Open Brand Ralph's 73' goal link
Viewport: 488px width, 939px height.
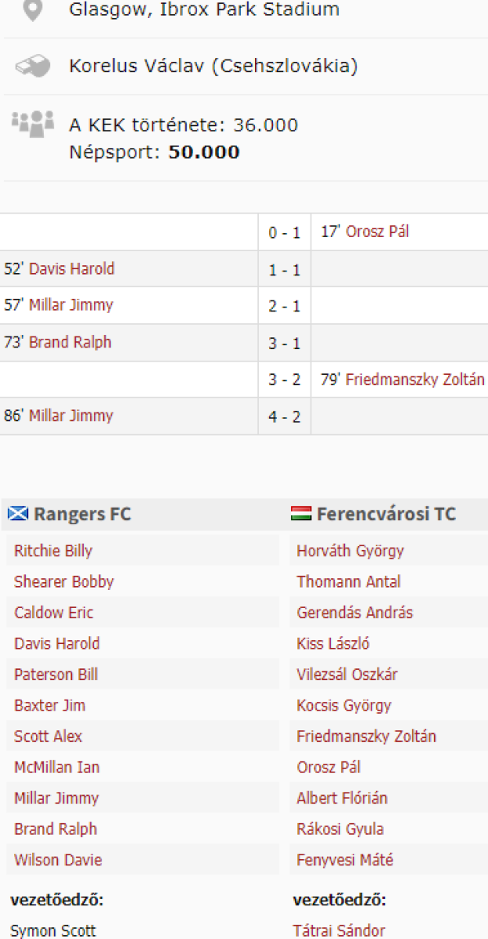tap(70, 342)
